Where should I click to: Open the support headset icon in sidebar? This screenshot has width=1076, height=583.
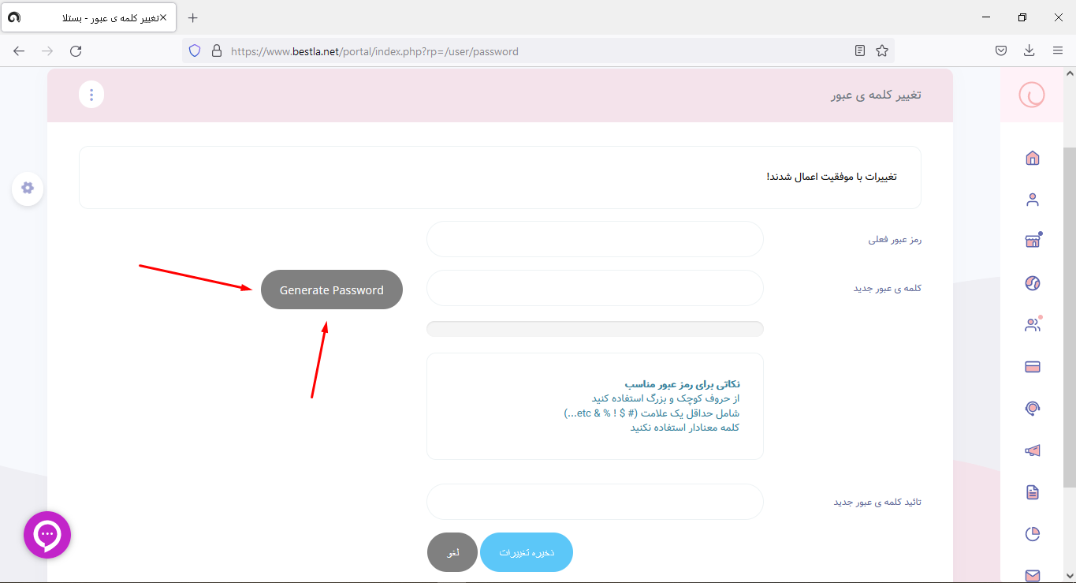(x=1032, y=409)
